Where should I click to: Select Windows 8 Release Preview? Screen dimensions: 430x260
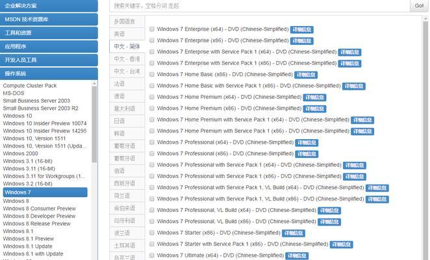pyautogui.click(x=36, y=224)
